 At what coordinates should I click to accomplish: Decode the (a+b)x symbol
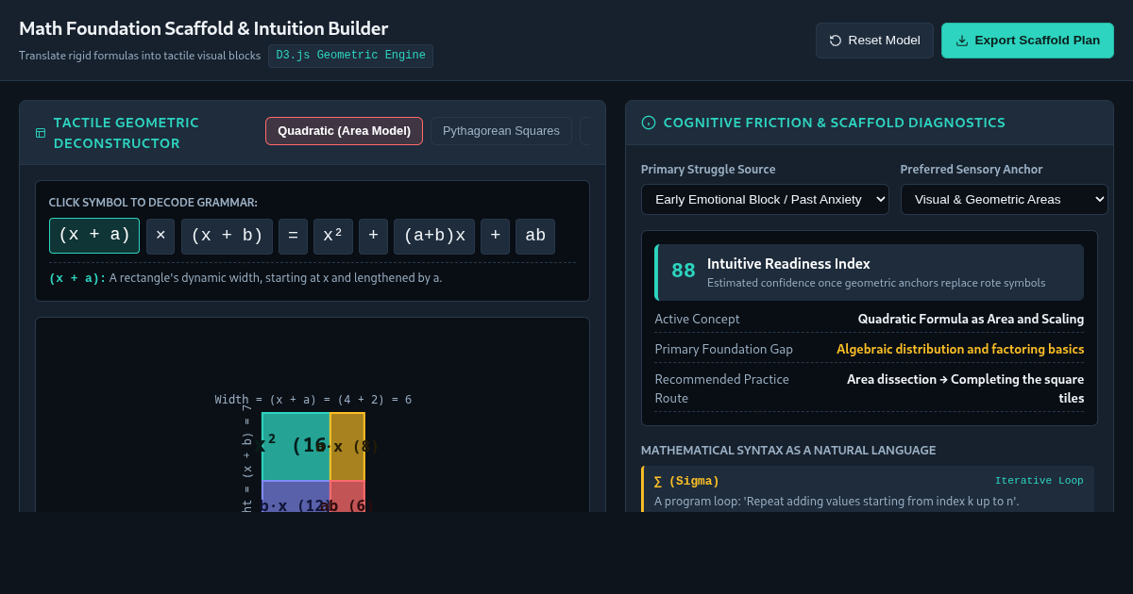[x=434, y=237]
